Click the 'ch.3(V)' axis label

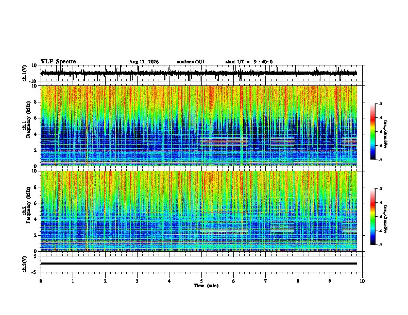pos(24,265)
